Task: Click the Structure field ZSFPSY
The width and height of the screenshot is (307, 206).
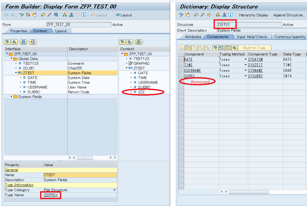Action: (x=249, y=25)
